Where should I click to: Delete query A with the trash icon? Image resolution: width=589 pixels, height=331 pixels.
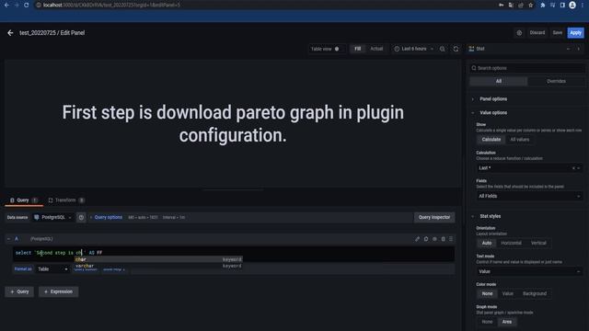(x=444, y=239)
